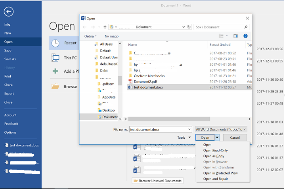This screenshot has height=189, width=285.
Task: Choose Open and Repair
Action: [216, 179]
